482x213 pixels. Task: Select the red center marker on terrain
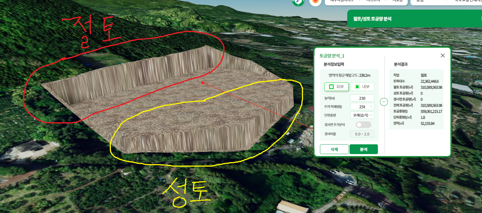(x=202, y=83)
